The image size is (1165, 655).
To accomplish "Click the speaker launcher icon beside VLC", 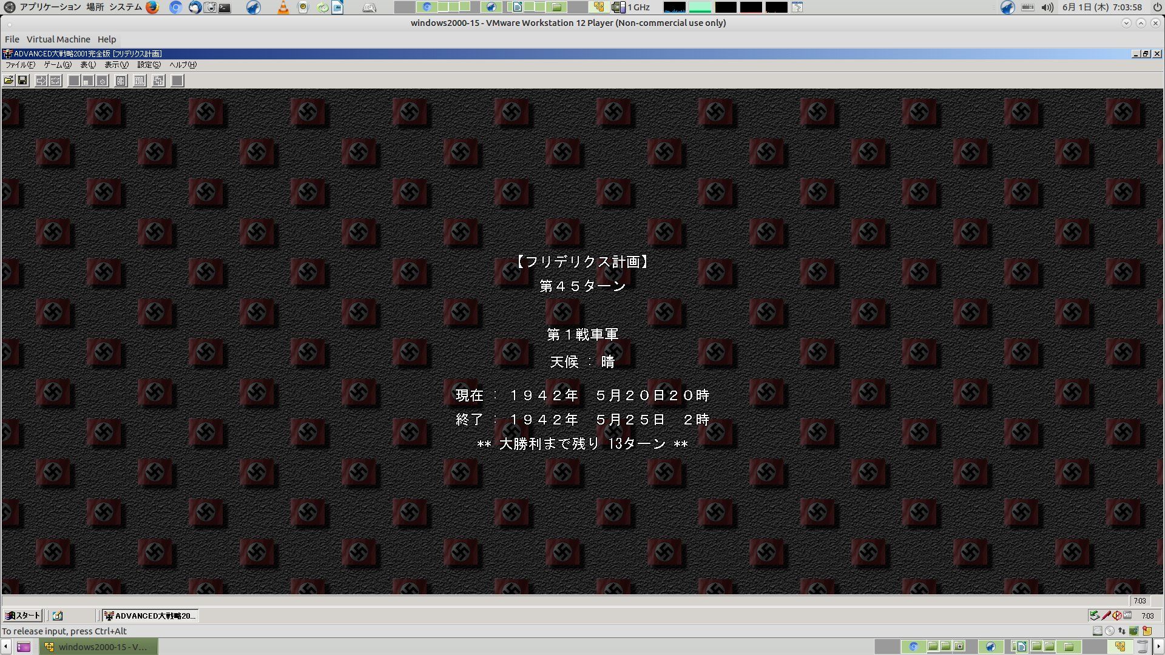I will [x=303, y=7].
